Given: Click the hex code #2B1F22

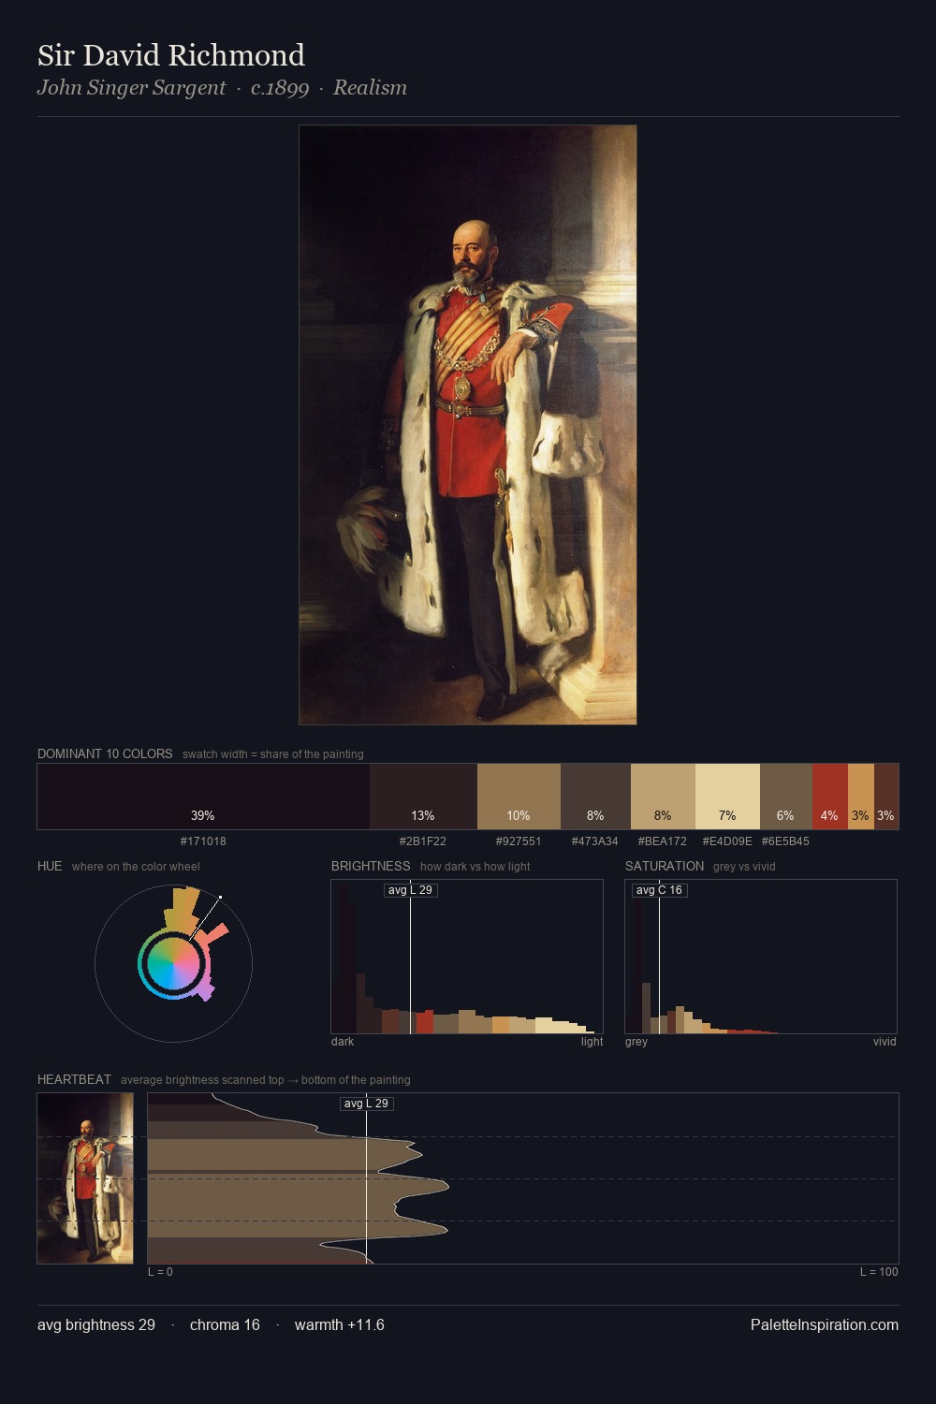Looking at the screenshot, I should pos(423,841).
